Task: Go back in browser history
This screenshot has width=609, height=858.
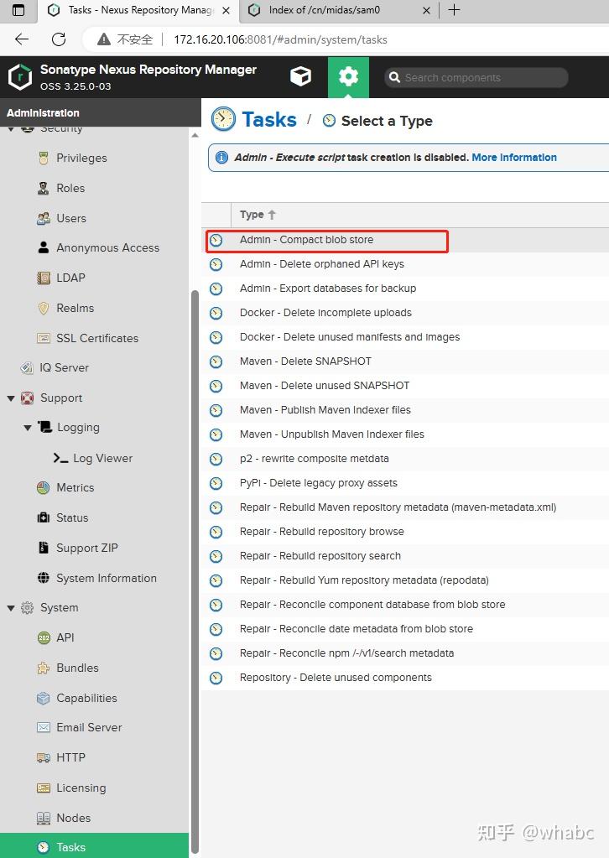Action: point(21,39)
